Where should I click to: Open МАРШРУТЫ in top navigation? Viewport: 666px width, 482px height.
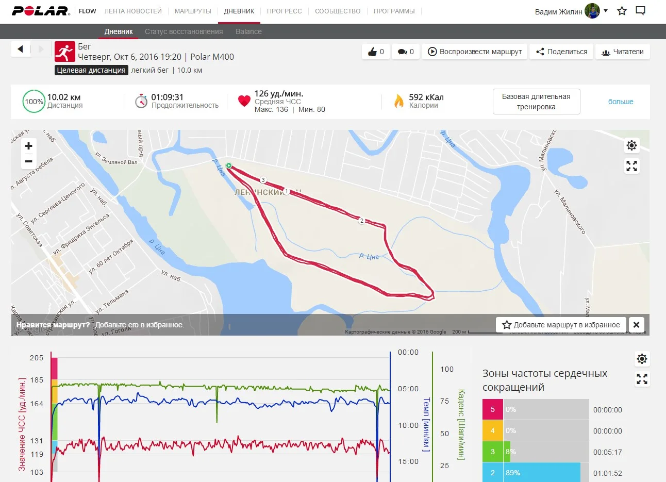(x=193, y=11)
